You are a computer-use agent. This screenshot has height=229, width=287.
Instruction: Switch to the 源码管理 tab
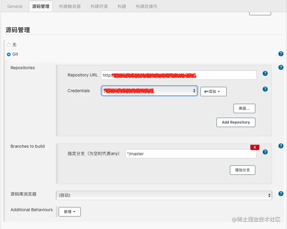41,6
